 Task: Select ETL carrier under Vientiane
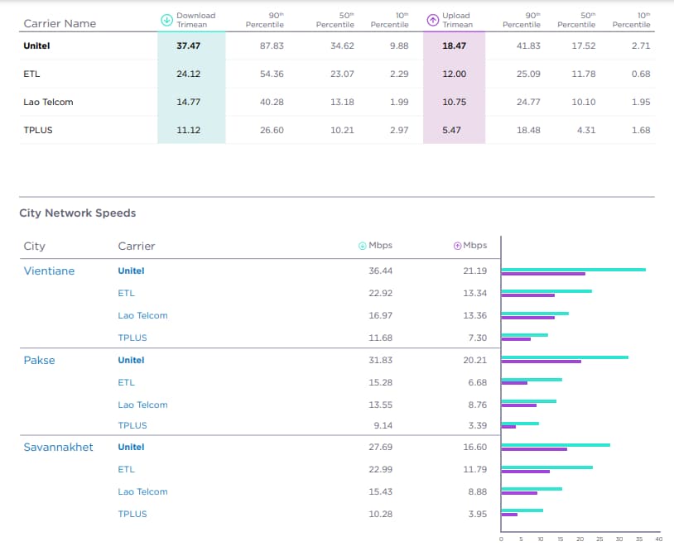click(x=127, y=294)
